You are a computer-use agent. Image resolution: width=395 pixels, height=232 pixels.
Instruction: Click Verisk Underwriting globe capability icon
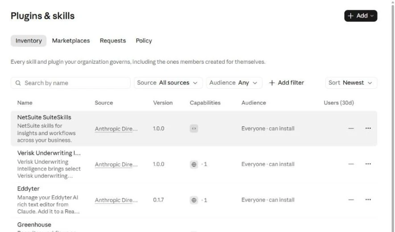(194, 165)
